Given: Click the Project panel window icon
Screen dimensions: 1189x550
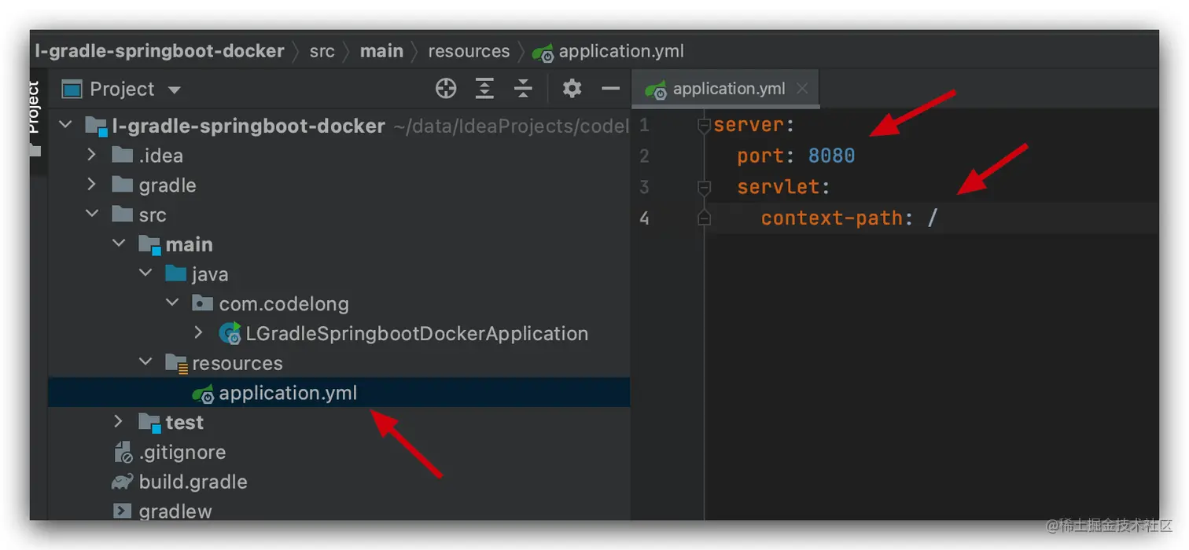Looking at the screenshot, I should 72,90.
